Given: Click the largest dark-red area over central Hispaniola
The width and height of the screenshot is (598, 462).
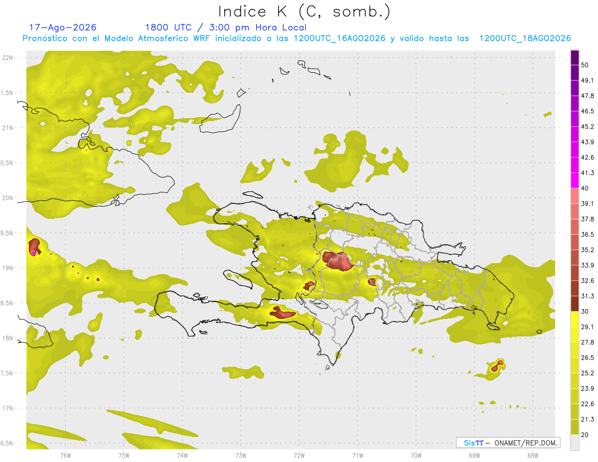Looking at the screenshot, I should [x=338, y=261].
